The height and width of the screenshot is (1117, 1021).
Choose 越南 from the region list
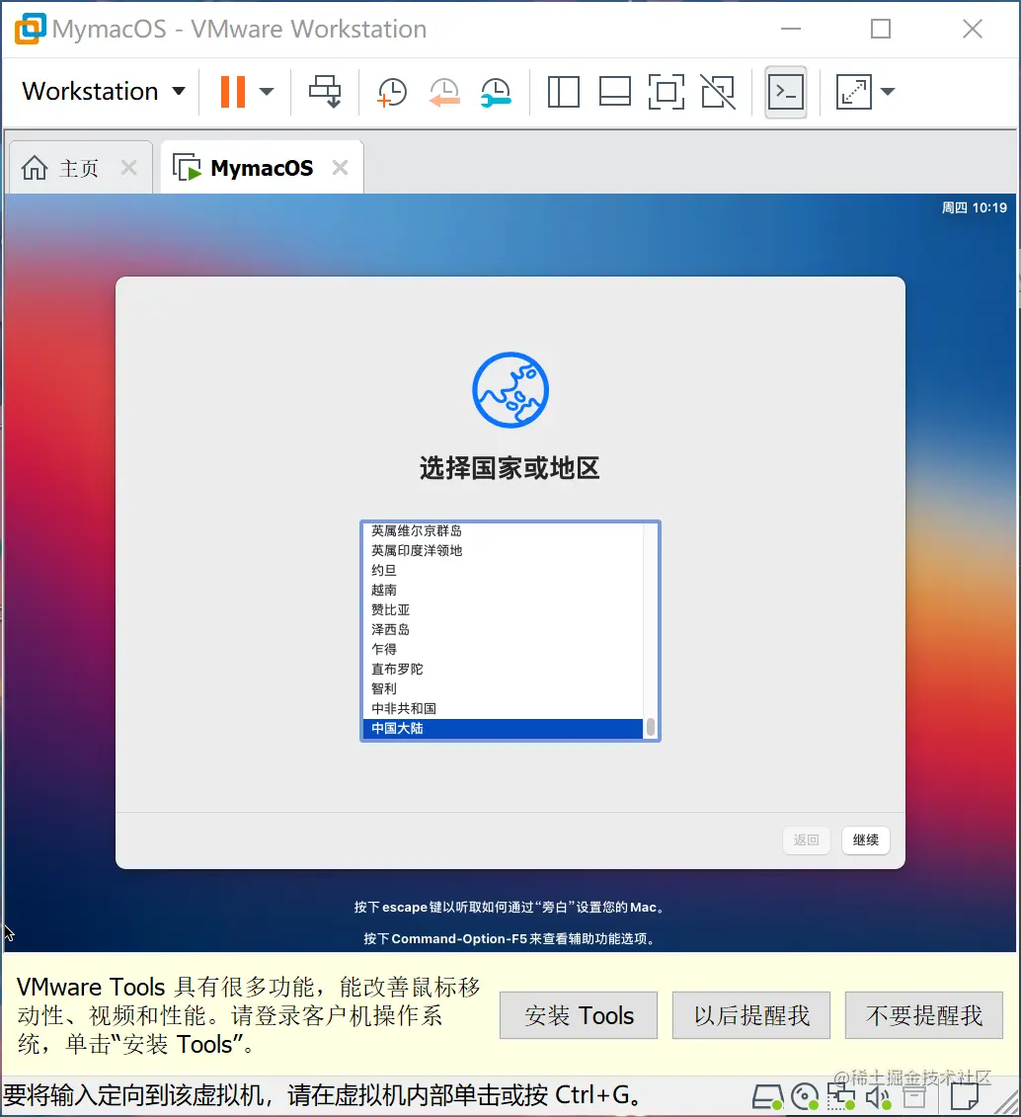(502, 590)
